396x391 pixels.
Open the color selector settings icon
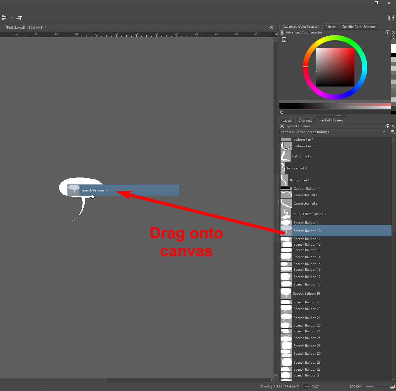pyautogui.click(x=284, y=40)
